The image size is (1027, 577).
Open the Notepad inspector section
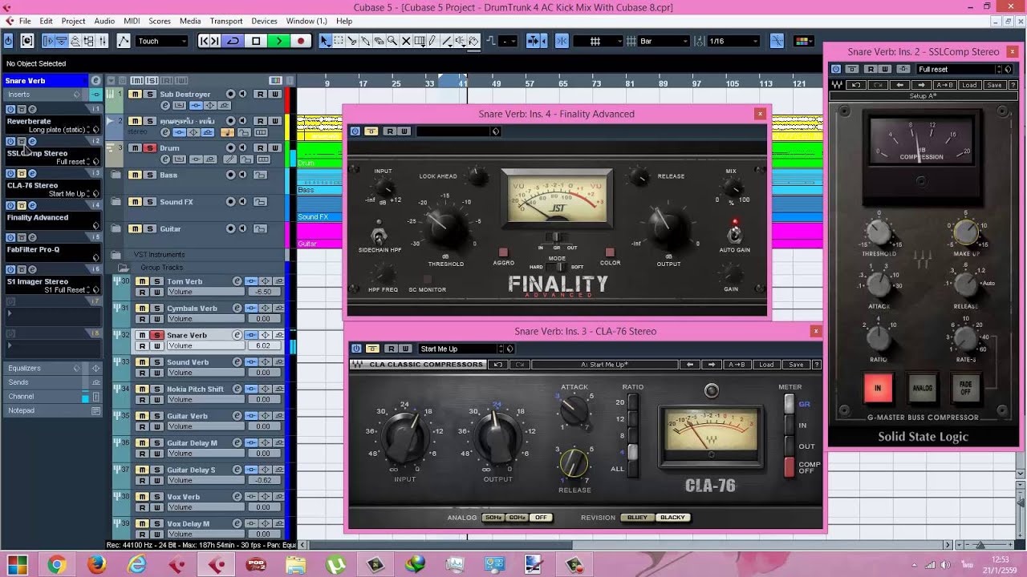51,410
